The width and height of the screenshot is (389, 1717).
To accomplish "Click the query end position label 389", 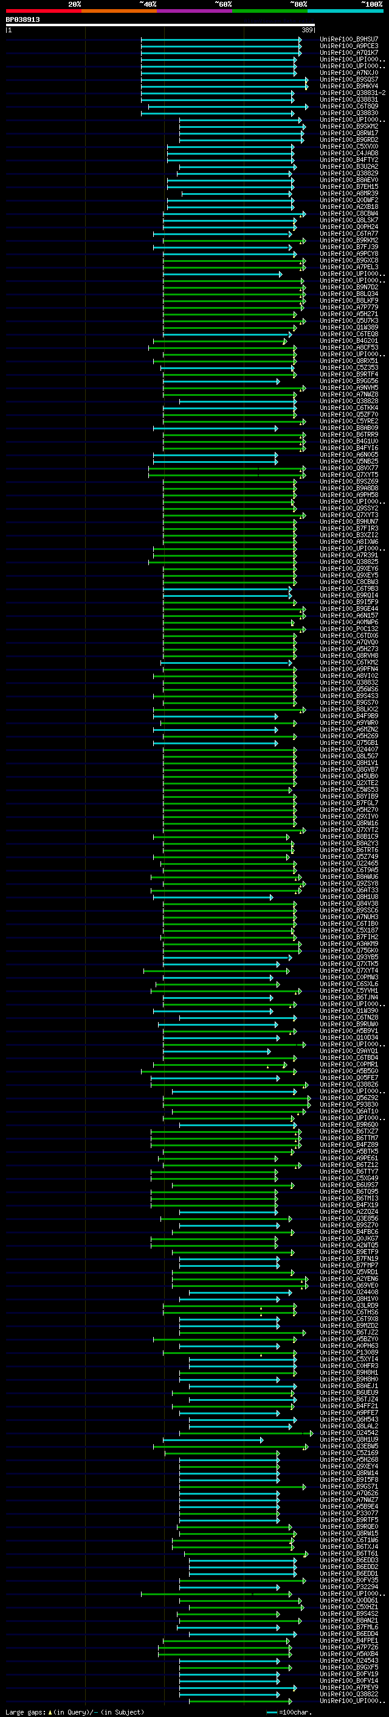I will [x=307, y=30].
